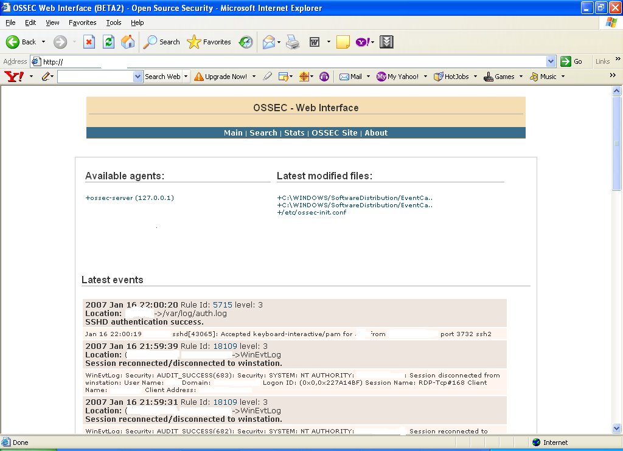Click the Go button next to address bar
Image resolution: width=623 pixels, height=451 pixels.
pyautogui.click(x=571, y=61)
